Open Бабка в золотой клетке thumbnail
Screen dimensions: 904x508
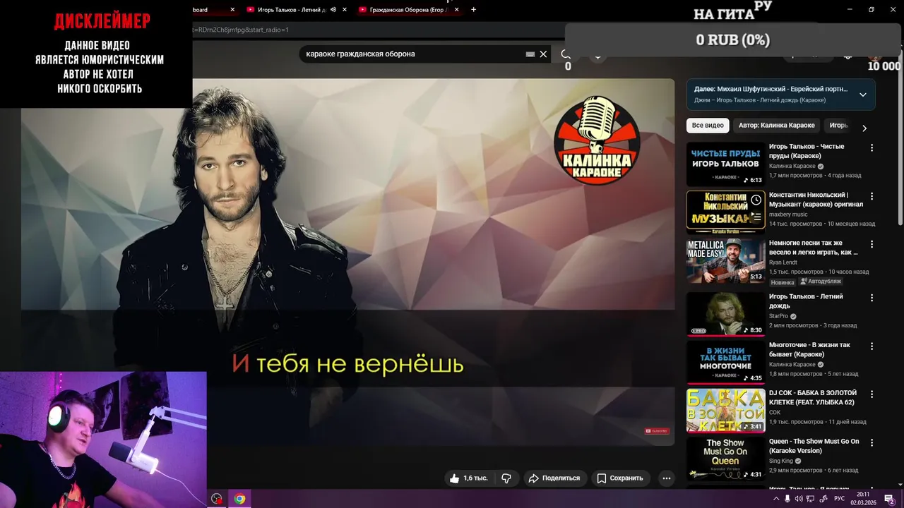(x=725, y=410)
